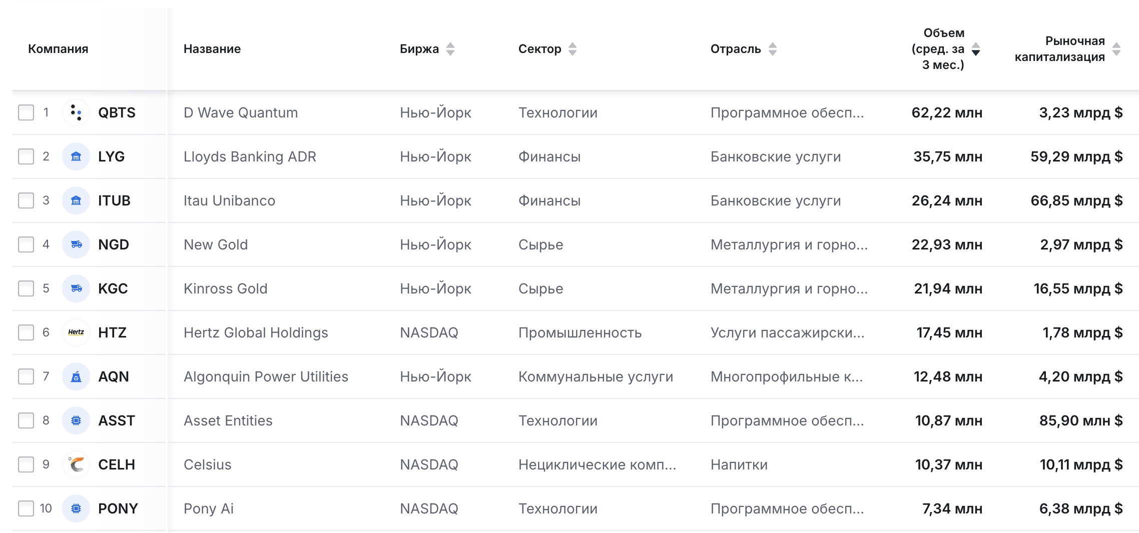Sort by Сектор column arrows

point(573,49)
